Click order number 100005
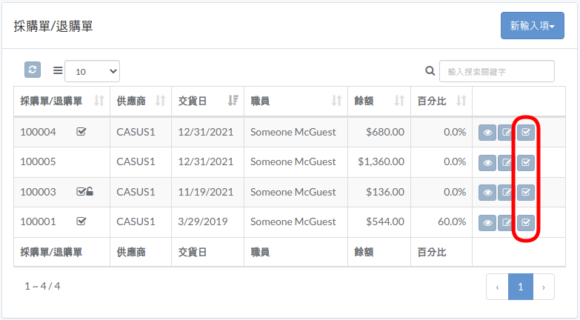The height and width of the screenshot is (320, 580). (38, 161)
